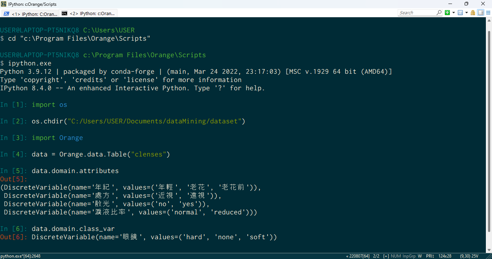
Task: Click the InpGrp status bar indicator
Action: tap(409, 256)
